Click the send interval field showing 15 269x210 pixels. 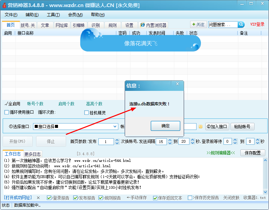[161, 142]
